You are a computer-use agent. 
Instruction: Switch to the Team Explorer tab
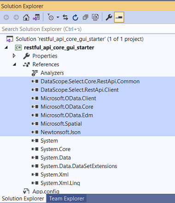point(67,198)
